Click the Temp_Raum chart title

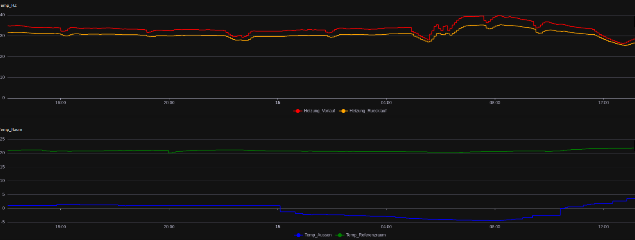pyautogui.click(x=10, y=130)
